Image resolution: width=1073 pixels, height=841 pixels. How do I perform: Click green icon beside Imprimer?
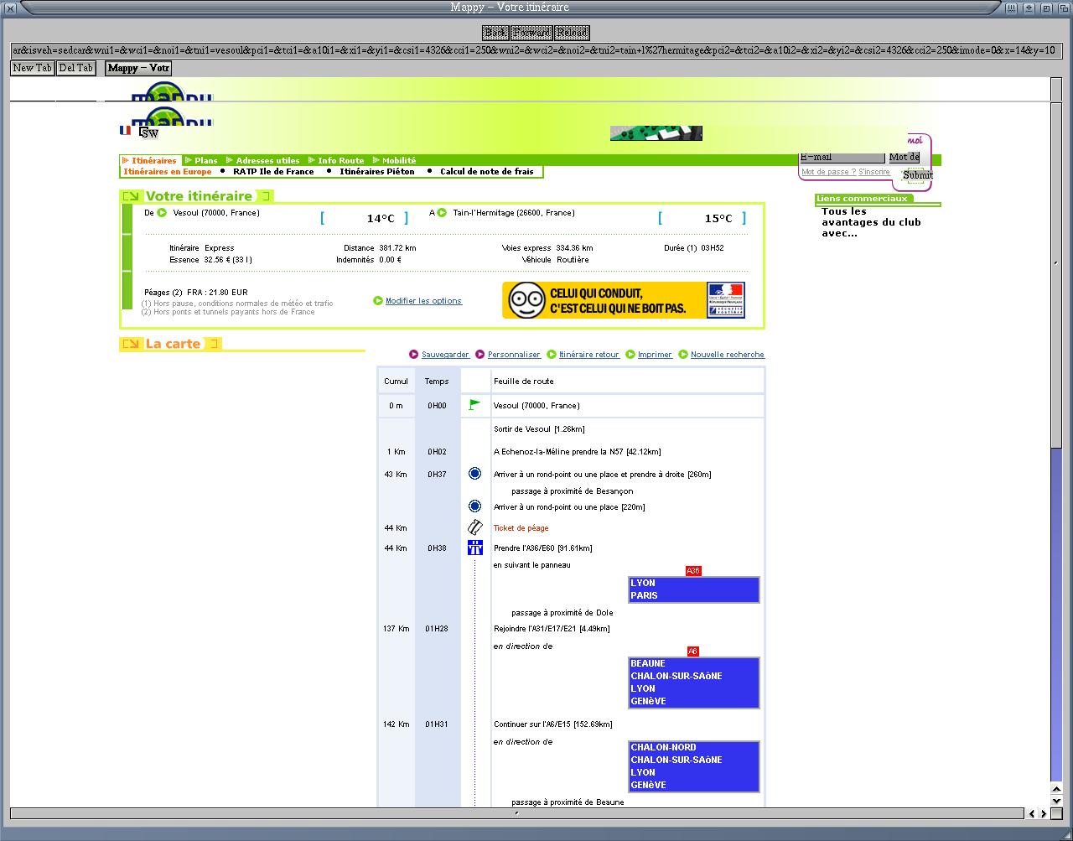(630, 355)
